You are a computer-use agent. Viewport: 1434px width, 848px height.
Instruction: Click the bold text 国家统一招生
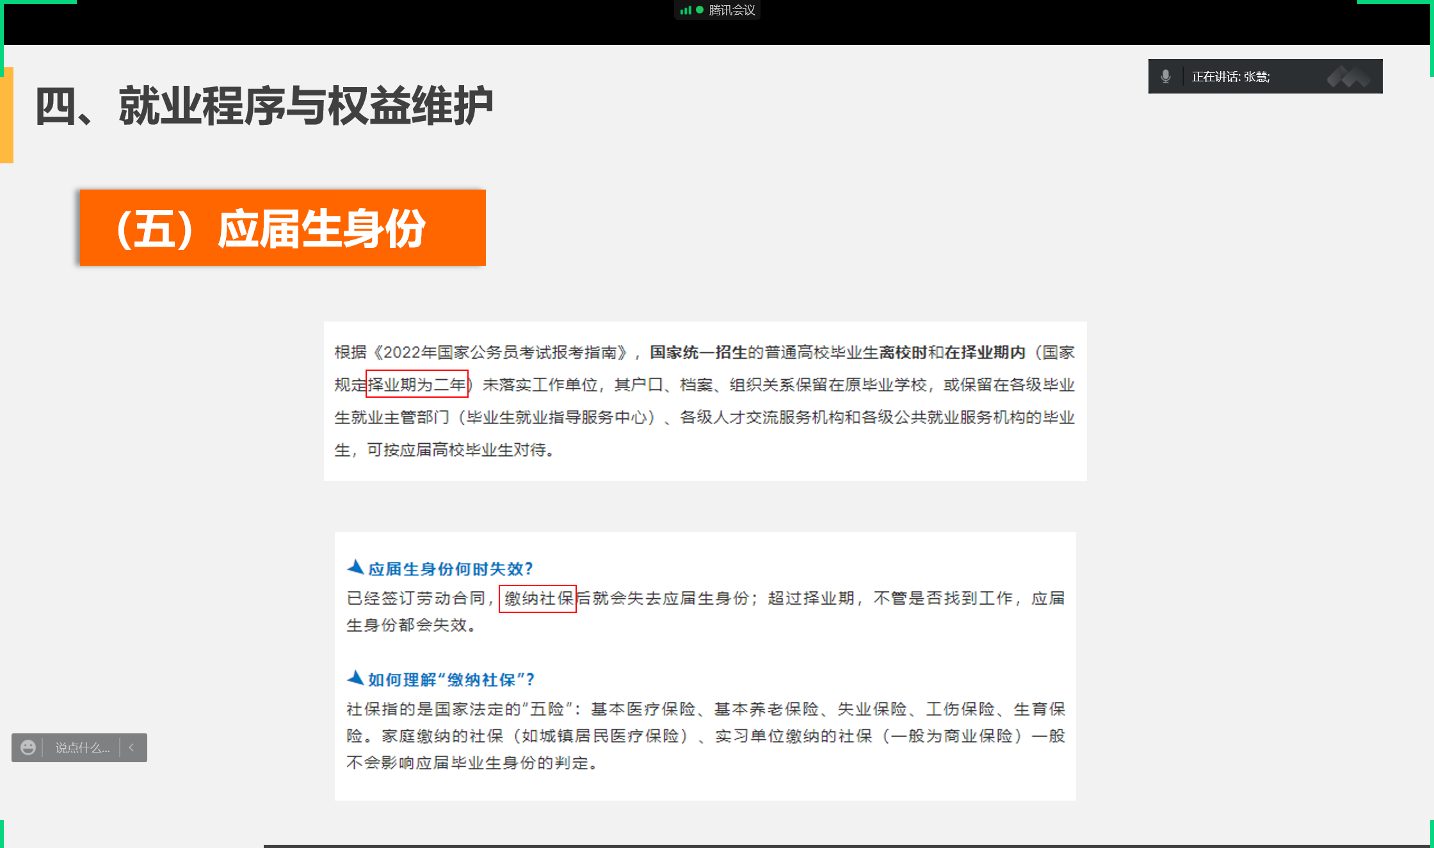tap(698, 352)
